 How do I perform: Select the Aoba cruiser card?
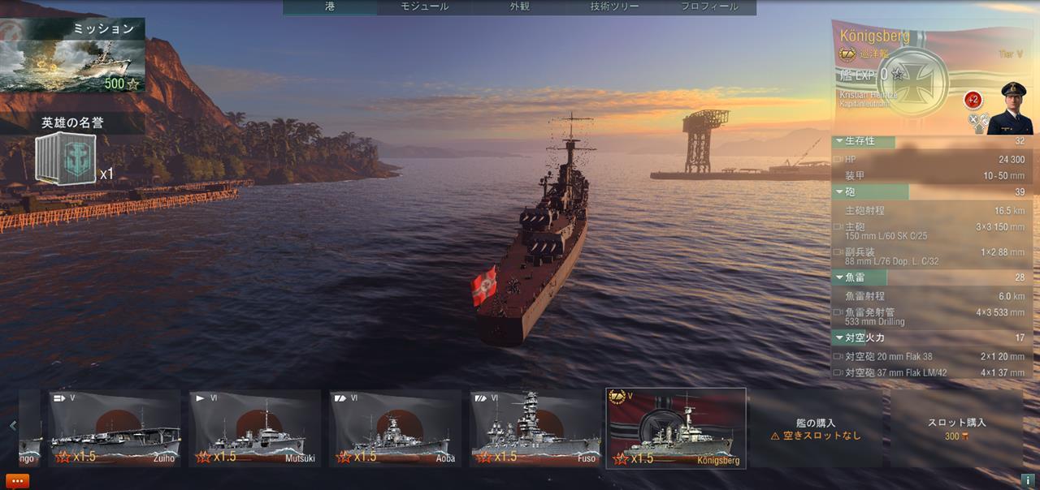[396, 428]
